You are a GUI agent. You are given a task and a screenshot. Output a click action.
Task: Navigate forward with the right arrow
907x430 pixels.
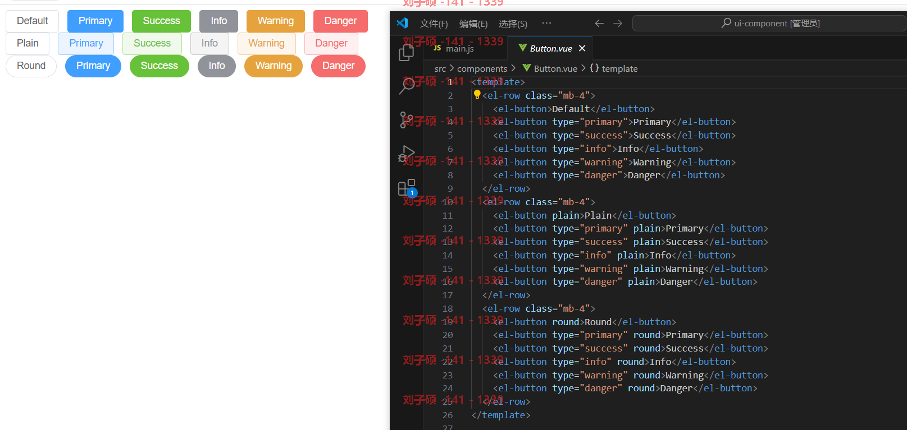(x=618, y=23)
